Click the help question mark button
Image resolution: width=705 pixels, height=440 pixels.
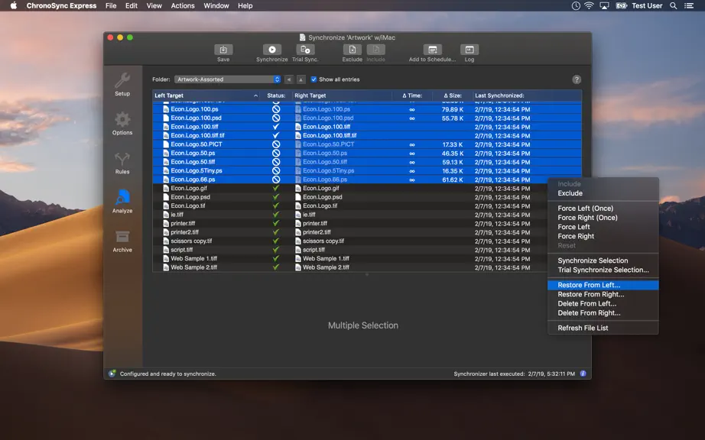coord(577,79)
